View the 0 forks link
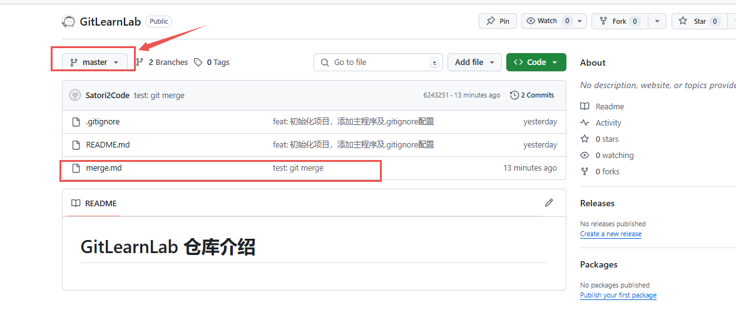This screenshot has width=736, height=315. (600, 171)
